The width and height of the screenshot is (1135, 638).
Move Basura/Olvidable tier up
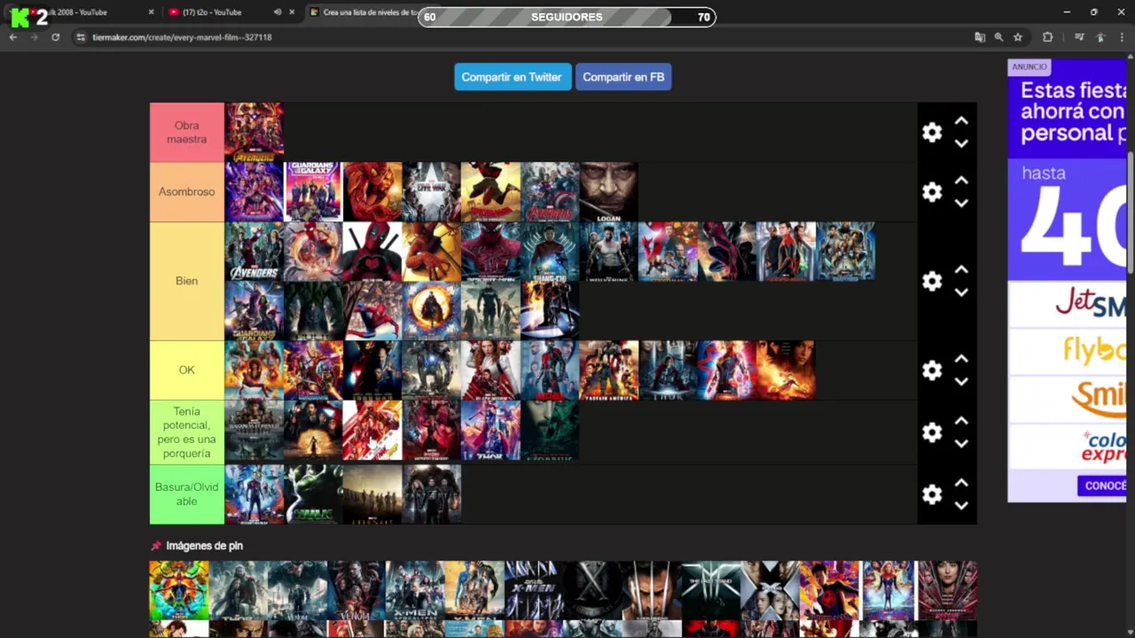click(961, 483)
